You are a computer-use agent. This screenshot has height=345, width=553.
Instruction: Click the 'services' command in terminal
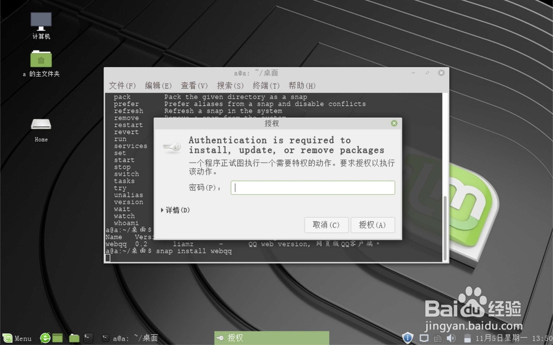(x=131, y=146)
